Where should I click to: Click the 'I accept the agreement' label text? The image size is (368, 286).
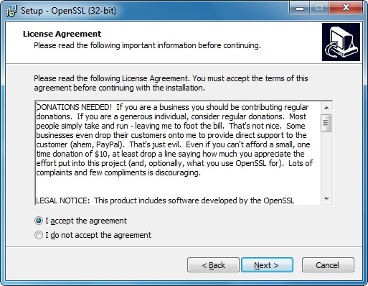[86, 221]
